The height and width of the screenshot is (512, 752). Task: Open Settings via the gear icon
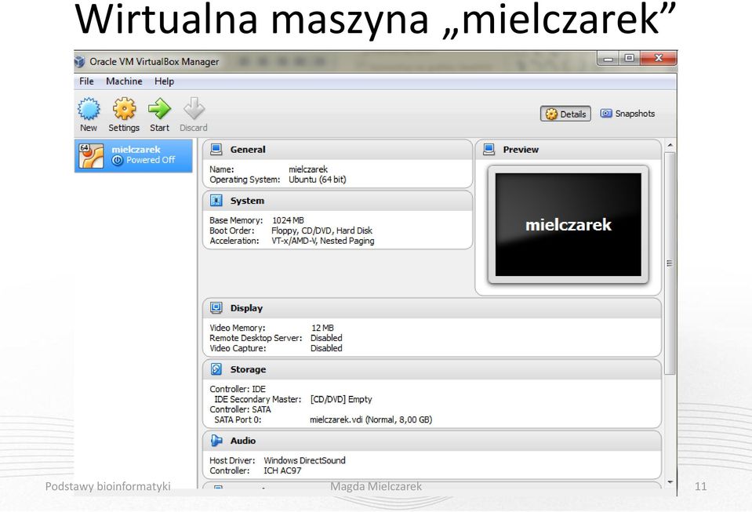coord(124,109)
